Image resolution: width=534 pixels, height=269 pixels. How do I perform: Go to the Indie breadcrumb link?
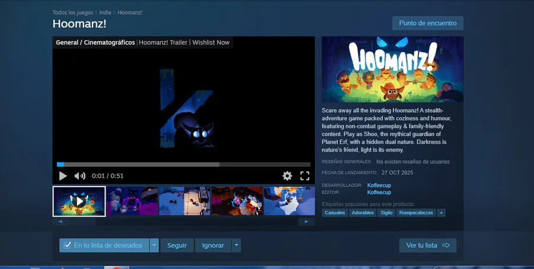(105, 12)
